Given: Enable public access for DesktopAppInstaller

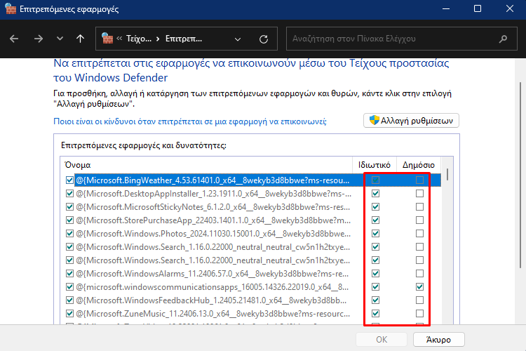Looking at the screenshot, I should pyautogui.click(x=419, y=194).
